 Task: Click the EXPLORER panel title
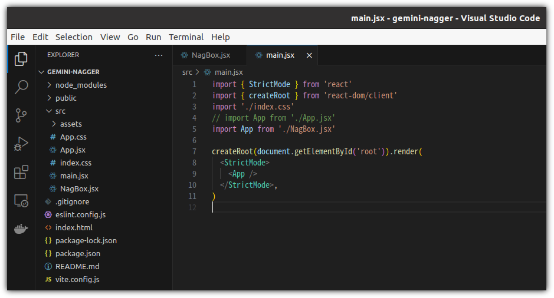point(63,55)
